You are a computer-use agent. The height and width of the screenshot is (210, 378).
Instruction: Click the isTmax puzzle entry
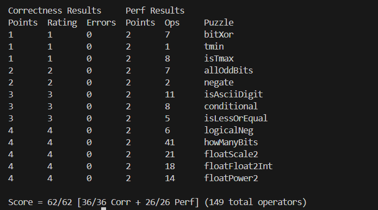tap(219, 58)
